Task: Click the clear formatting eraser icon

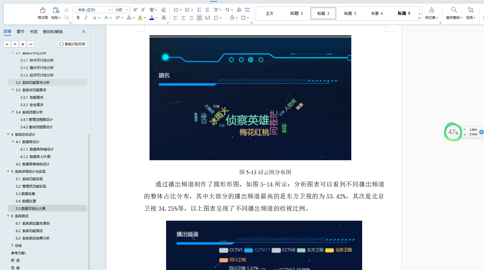Action: (164, 10)
